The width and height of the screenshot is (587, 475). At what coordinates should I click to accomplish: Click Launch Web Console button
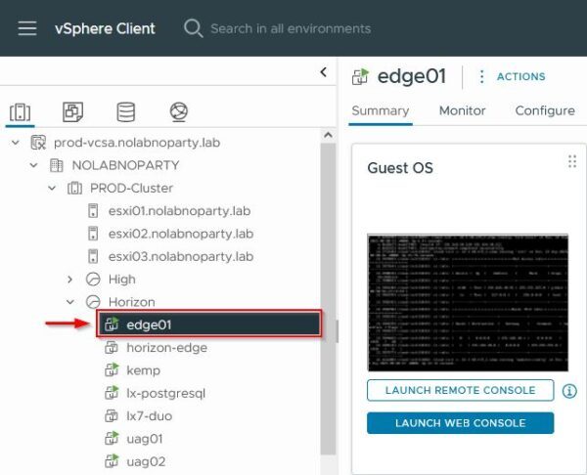(460, 423)
